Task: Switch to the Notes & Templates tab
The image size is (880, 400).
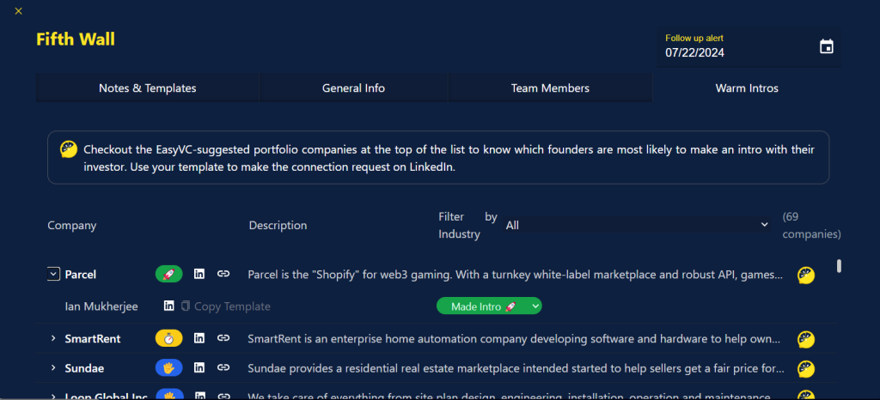Action: pyautogui.click(x=147, y=88)
